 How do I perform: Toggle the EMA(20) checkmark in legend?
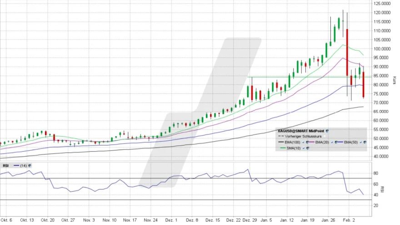(331, 142)
